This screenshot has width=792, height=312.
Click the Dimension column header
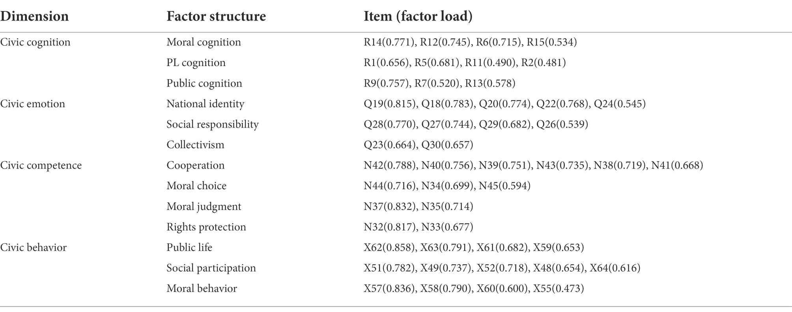[x=34, y=17]
